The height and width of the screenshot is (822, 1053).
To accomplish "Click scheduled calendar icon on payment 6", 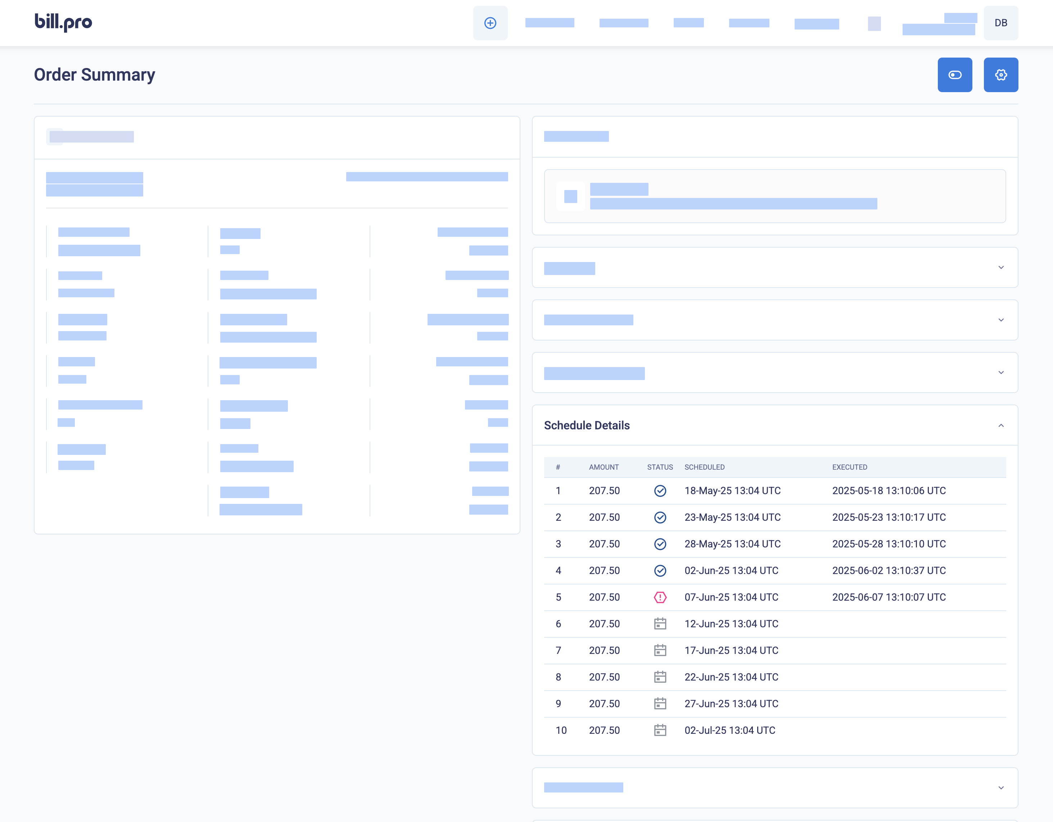I will tap(660, 624).
